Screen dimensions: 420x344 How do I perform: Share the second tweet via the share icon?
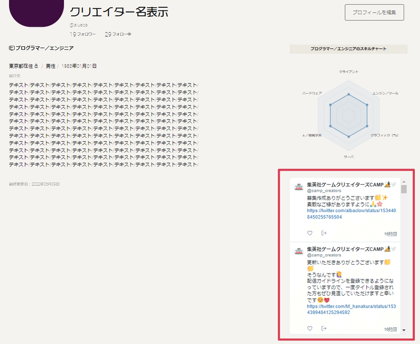(324, 328)
